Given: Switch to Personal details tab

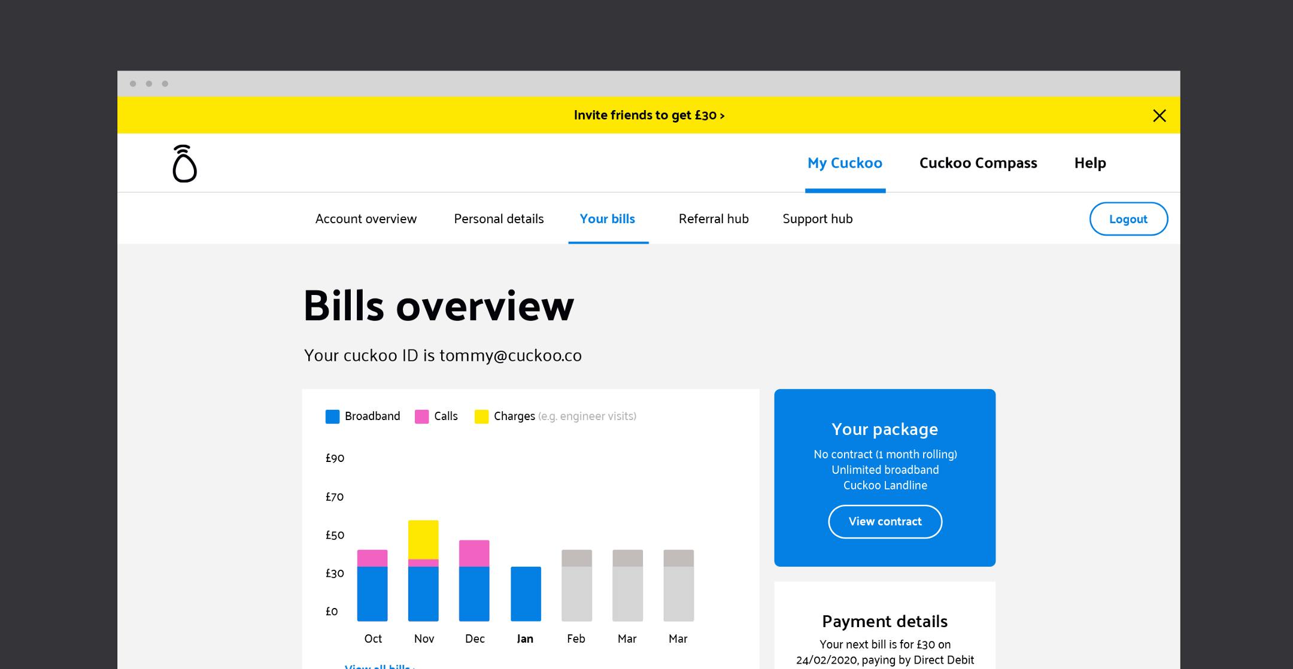Looking at the screenshot, I should point(499,219).
